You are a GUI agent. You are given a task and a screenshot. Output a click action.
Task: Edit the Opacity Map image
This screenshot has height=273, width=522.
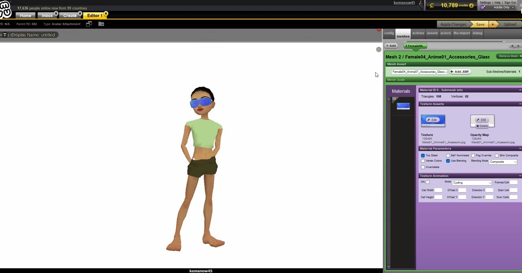(481, 120)
